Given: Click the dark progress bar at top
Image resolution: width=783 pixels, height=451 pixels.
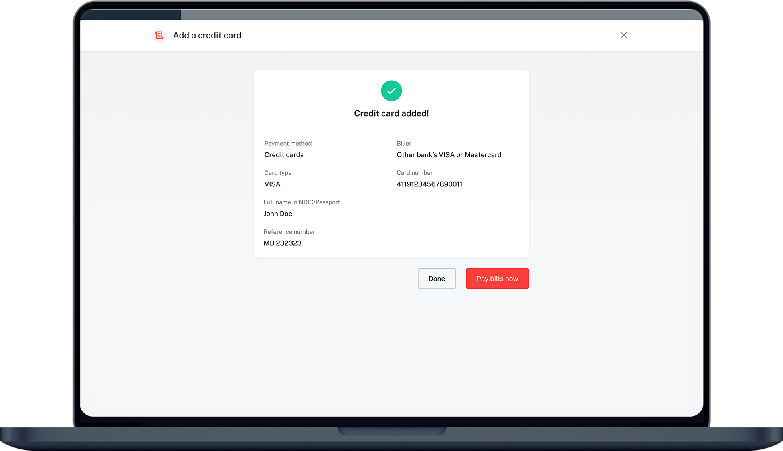Looking at the screenshot, I should (131, 14).
